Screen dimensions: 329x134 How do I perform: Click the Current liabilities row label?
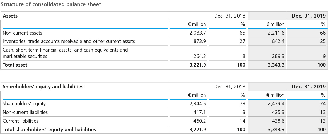click(x=20, y=121)
